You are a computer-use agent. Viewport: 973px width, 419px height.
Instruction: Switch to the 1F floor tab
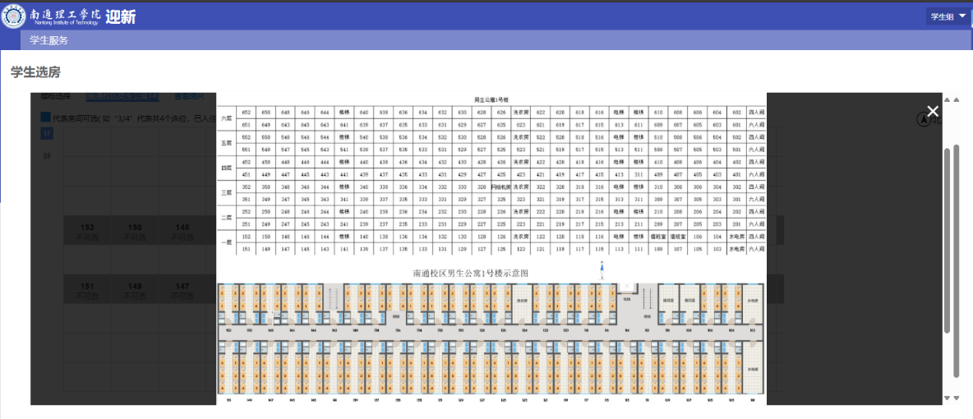(x=47, y=133)
